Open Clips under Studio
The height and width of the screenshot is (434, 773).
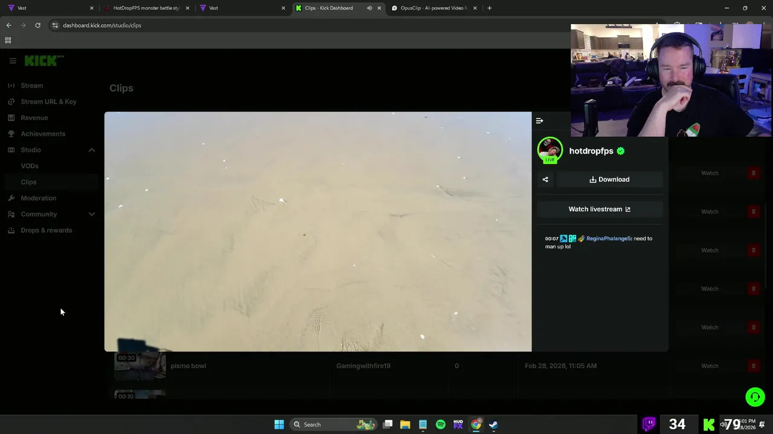(28, 182)
